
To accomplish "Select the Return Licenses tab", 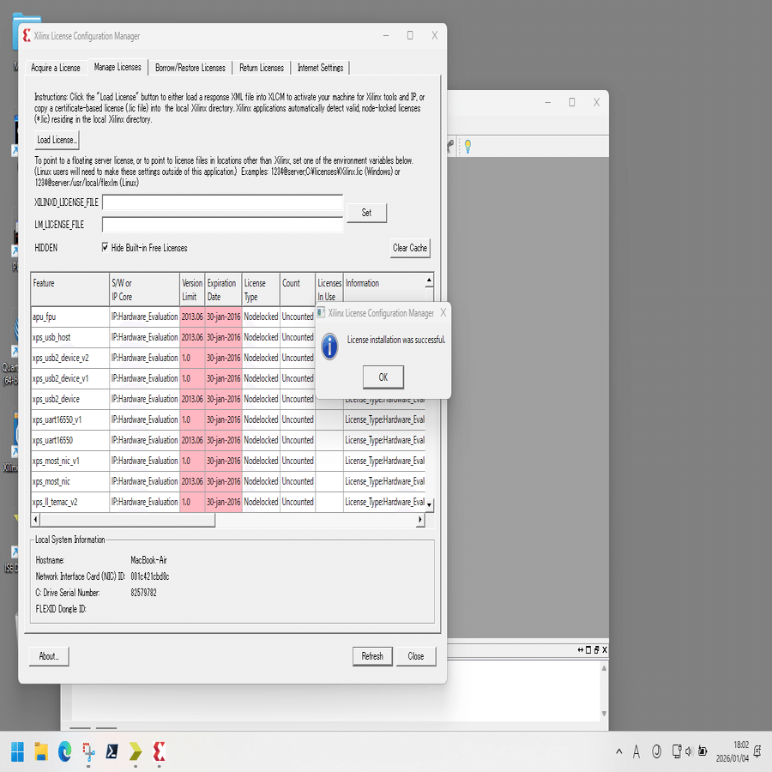I will click(x=262, y=68).
